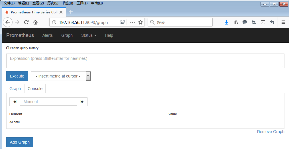Step the moment forward
Image resolution: width=289 pixels, height=149 pixels.
[82, 102]
